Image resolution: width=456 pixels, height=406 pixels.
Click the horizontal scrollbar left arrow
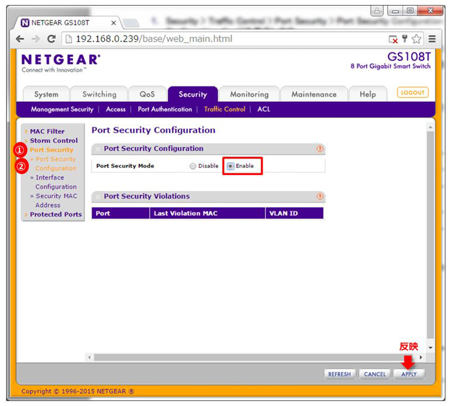click(x=89, y=357)
